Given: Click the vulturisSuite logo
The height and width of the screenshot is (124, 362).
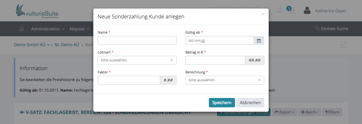Looking at the screenshot, I should [37, 11].
